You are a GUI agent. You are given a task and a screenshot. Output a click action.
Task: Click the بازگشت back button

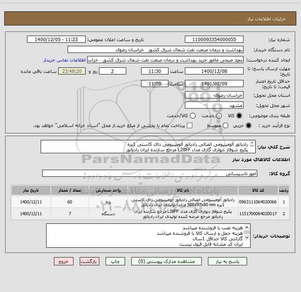90,261
